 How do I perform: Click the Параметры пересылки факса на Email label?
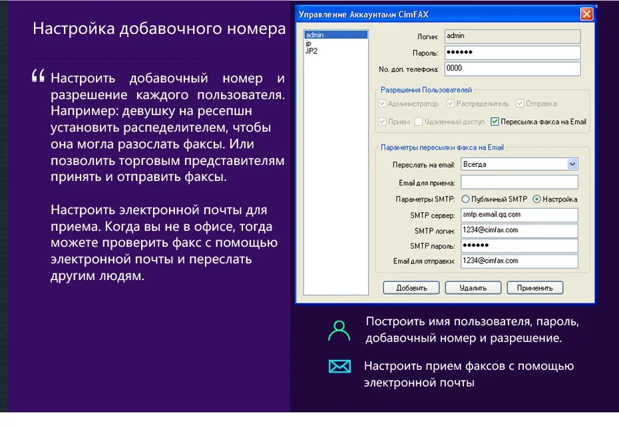point(442,148)
